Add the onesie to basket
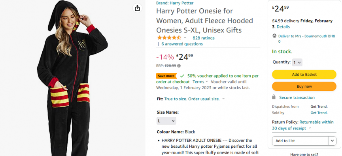The image size is (342, 156). coord(304,75)
